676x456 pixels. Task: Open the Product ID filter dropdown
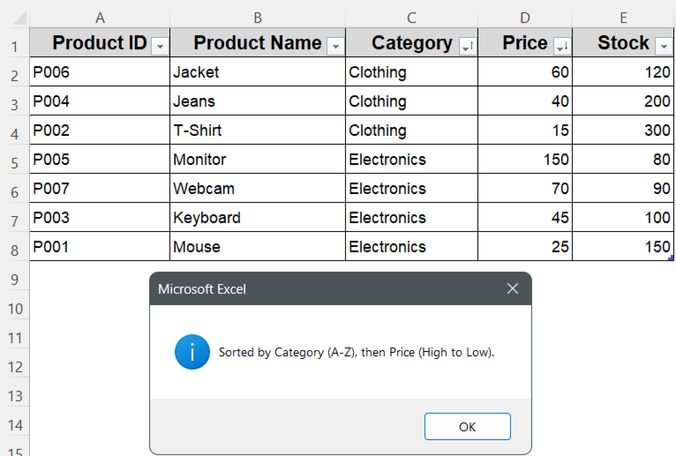[160, 46]
